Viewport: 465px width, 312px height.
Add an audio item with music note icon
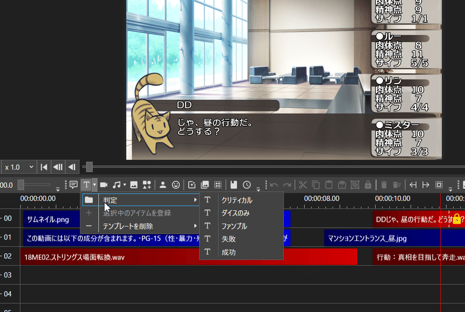pyautogui.click(x=116, y=185)
